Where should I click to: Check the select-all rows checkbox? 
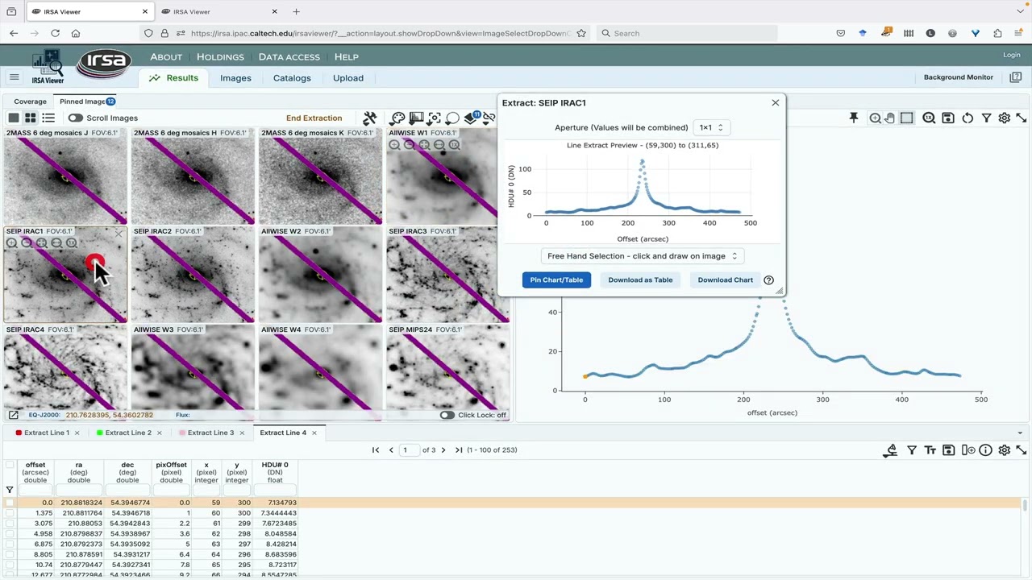[x=10, y=465]
